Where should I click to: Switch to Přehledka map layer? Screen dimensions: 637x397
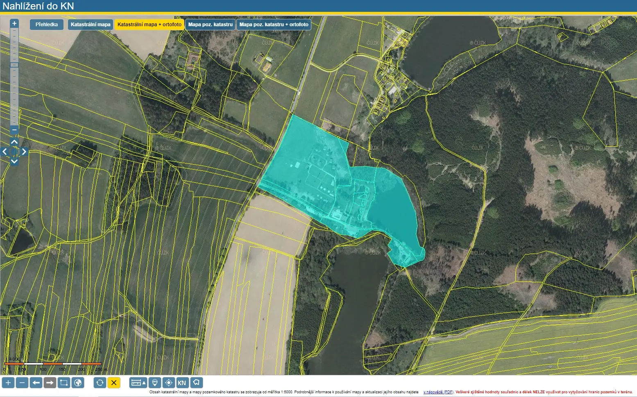click(x=47, y=25)
